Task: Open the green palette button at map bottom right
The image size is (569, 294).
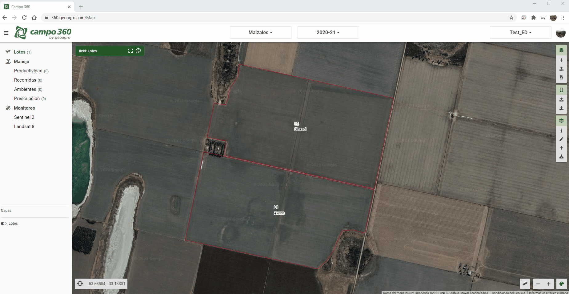Action: [561, 284]
